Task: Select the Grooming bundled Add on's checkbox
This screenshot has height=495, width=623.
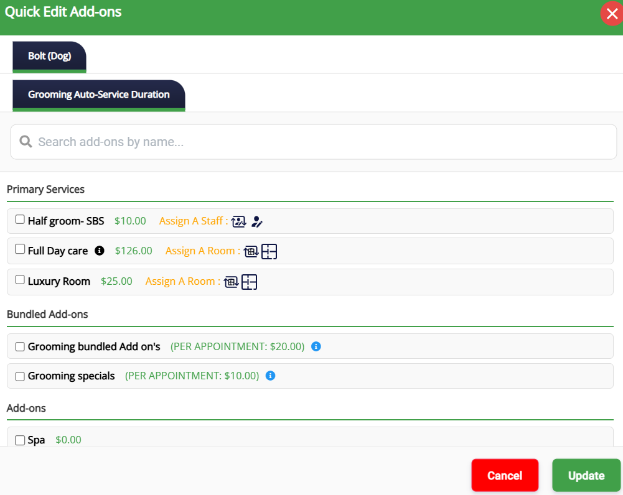Action: [20, 347]
